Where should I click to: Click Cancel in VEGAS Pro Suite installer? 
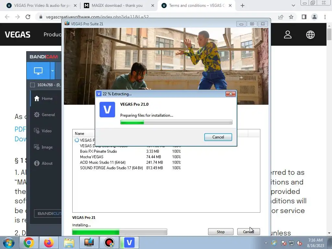tap(248, 231)
